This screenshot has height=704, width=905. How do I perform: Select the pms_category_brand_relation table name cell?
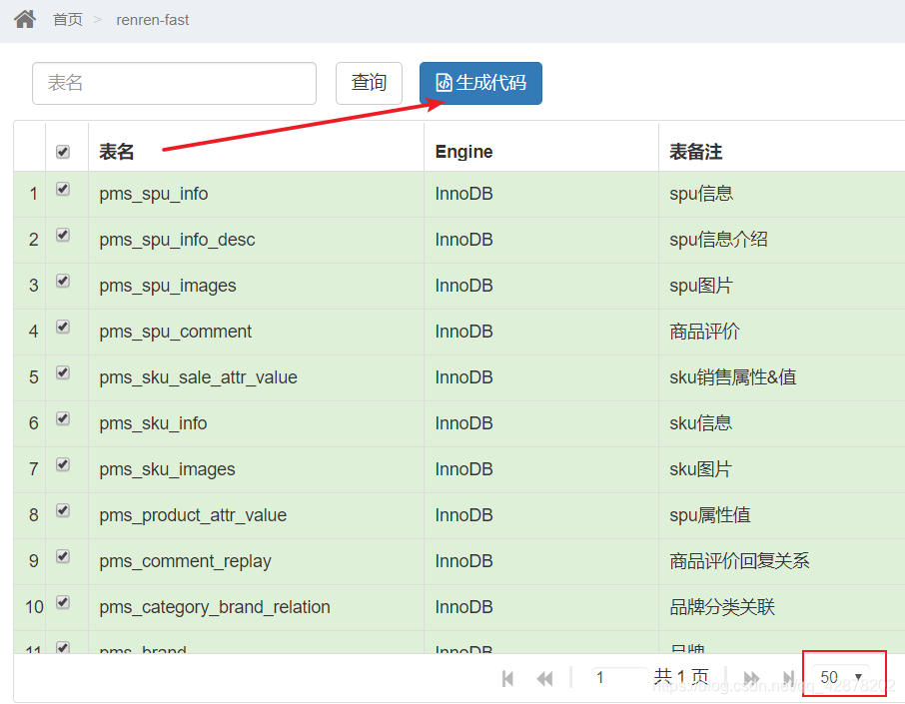coord(257,607)
